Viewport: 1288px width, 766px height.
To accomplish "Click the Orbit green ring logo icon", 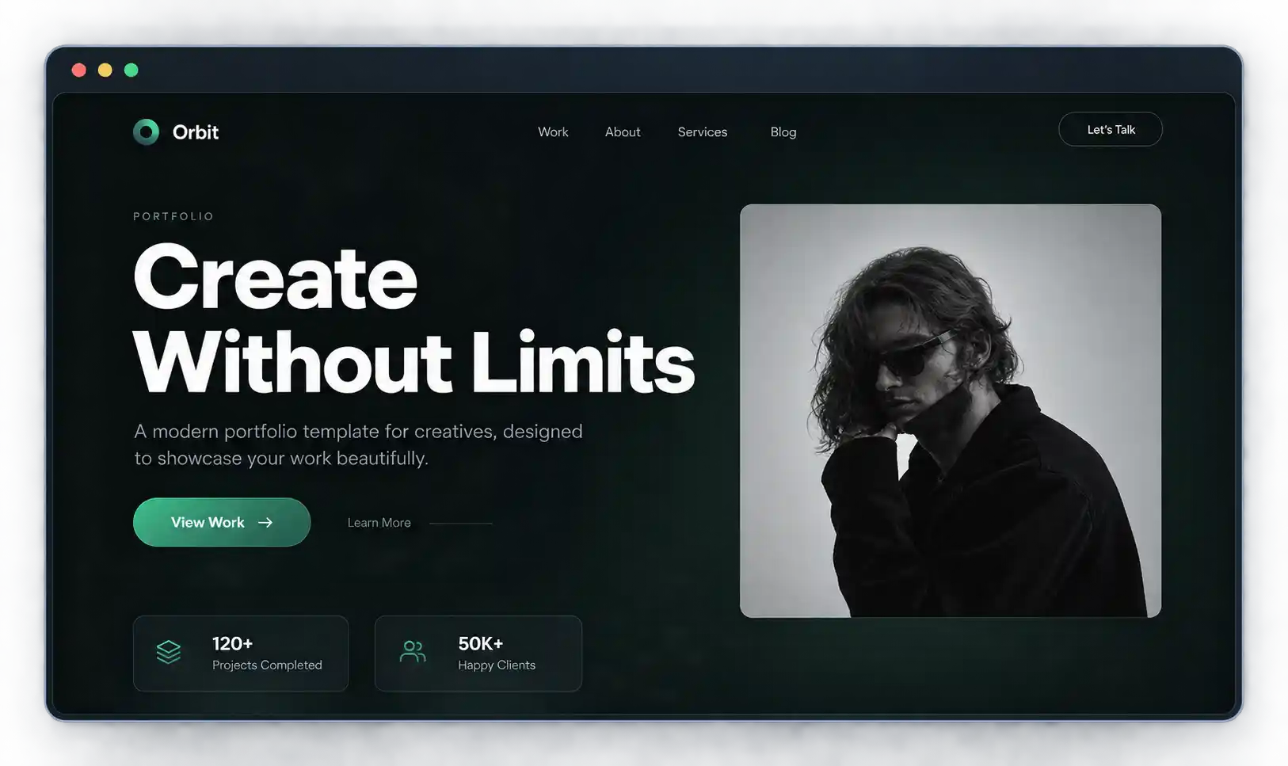I will tap(147, 131).
